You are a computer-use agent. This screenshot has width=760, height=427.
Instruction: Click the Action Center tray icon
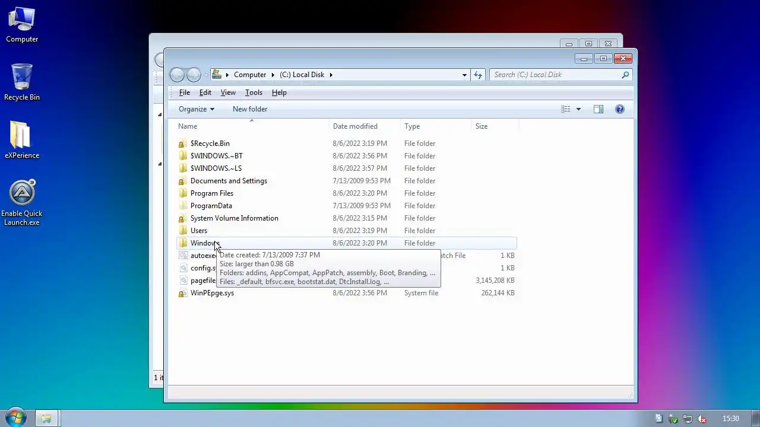pos(658,419)
